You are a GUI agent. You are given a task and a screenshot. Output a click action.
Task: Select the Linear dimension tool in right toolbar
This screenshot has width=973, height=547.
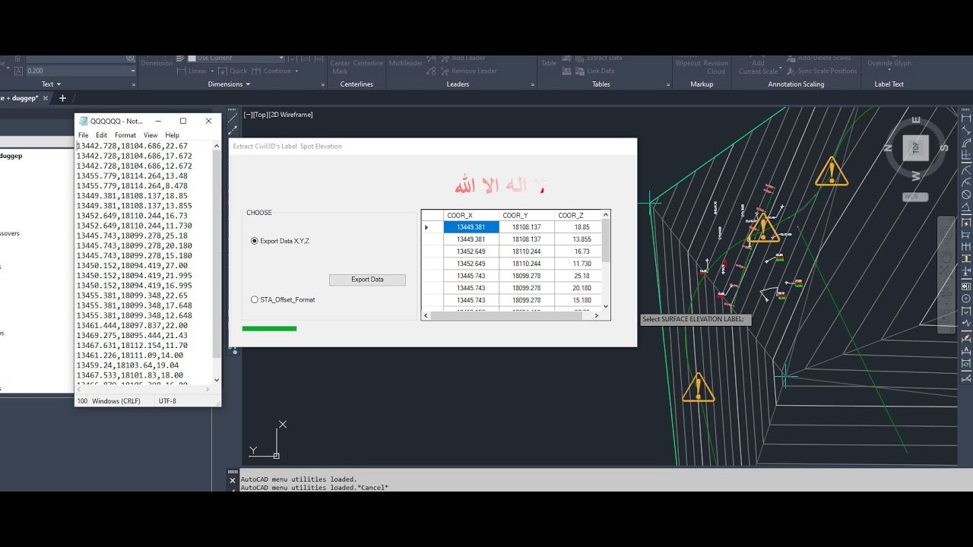tap(966, 118)
